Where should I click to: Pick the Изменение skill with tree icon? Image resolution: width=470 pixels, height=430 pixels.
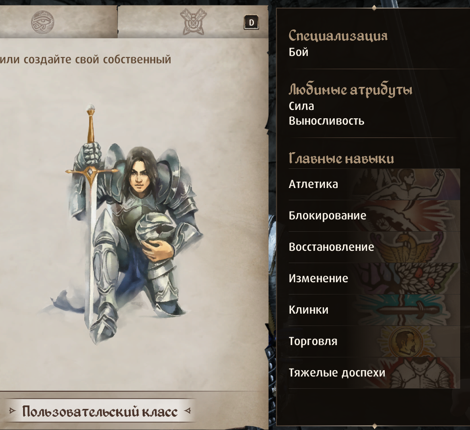point(374,278)
